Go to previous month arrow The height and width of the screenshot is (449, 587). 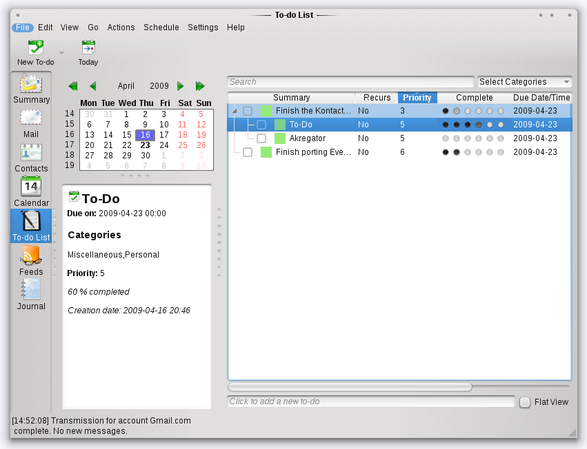pyautogui.click(x=93, y=86)
